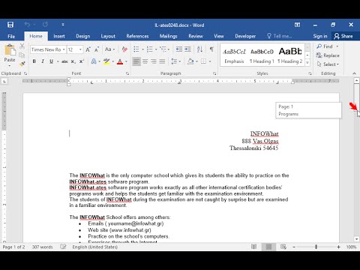The image size is (360, 270).
Task: Click the Redo icon in title bar
Action: click(45, 25)
